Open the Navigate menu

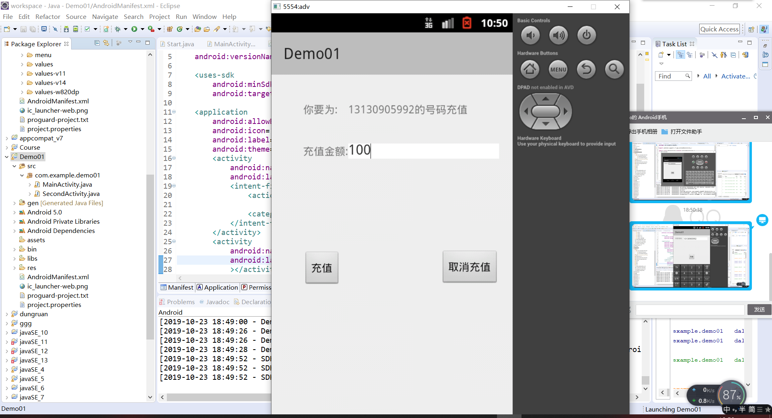pyautogui.click(x=105, y=16)
